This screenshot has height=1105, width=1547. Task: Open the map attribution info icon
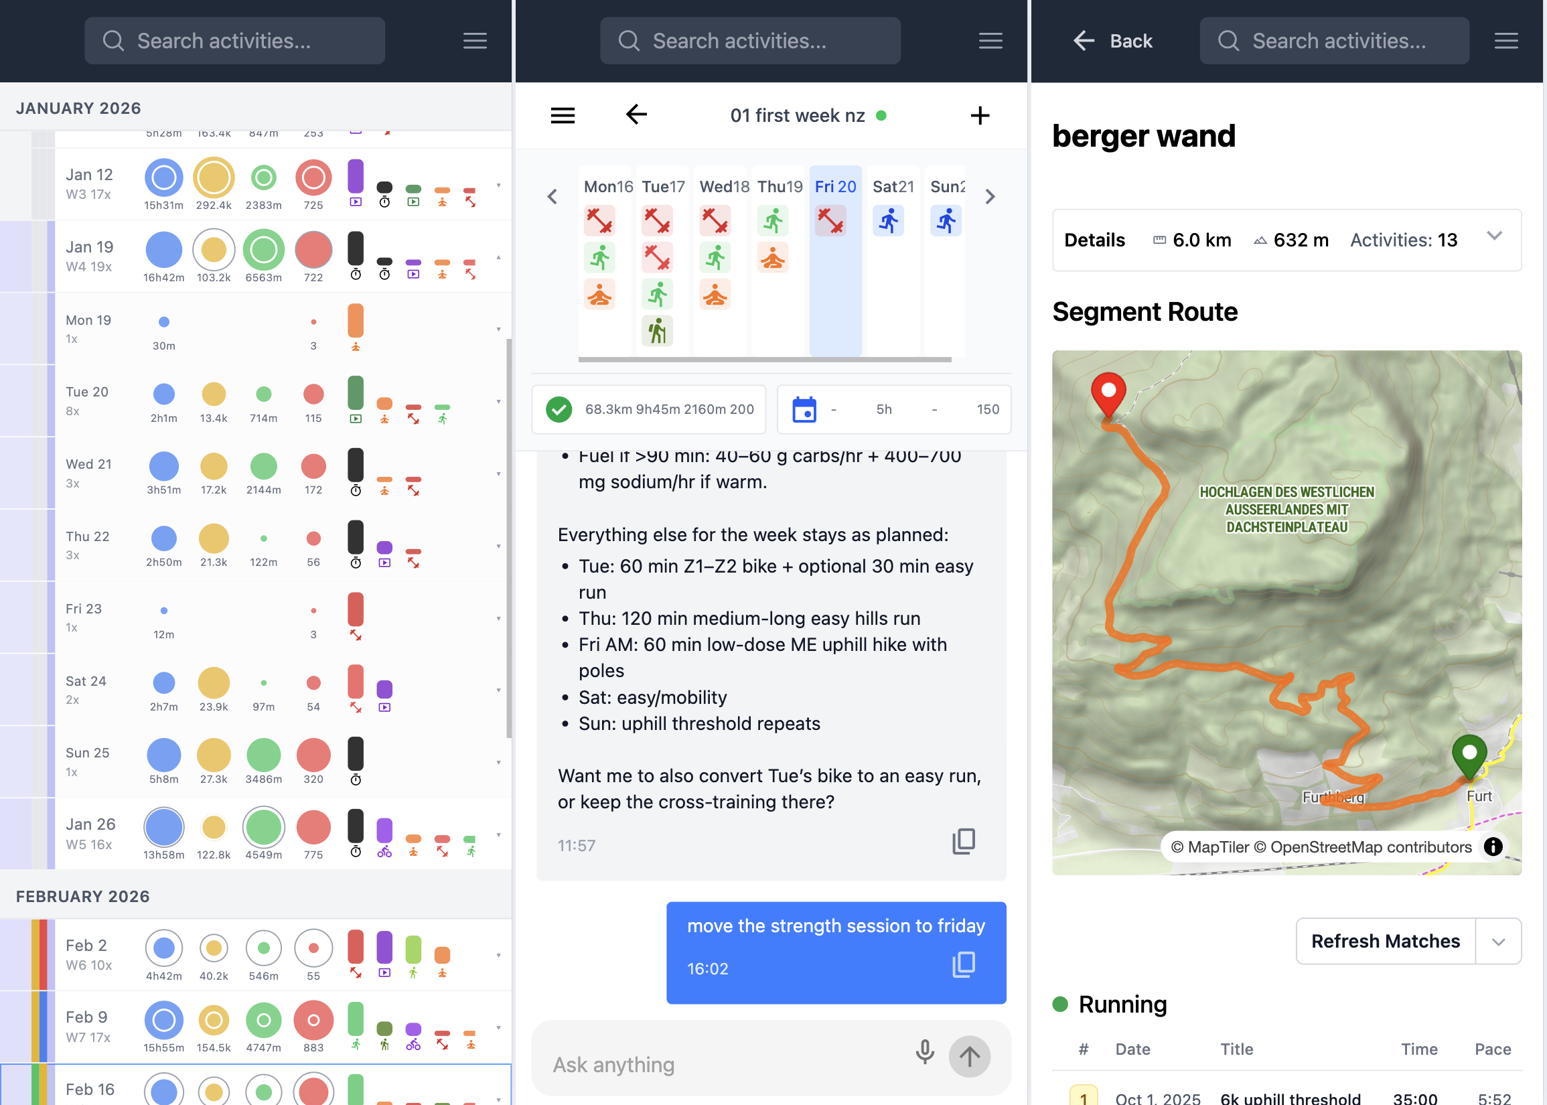coord(1493,846)
